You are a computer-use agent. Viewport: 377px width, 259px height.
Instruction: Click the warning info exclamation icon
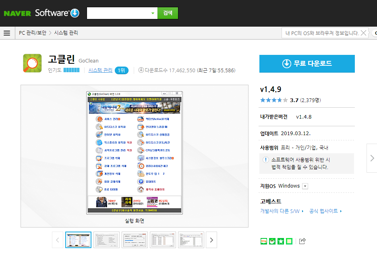pyautogui.click(x=266, y=159)
